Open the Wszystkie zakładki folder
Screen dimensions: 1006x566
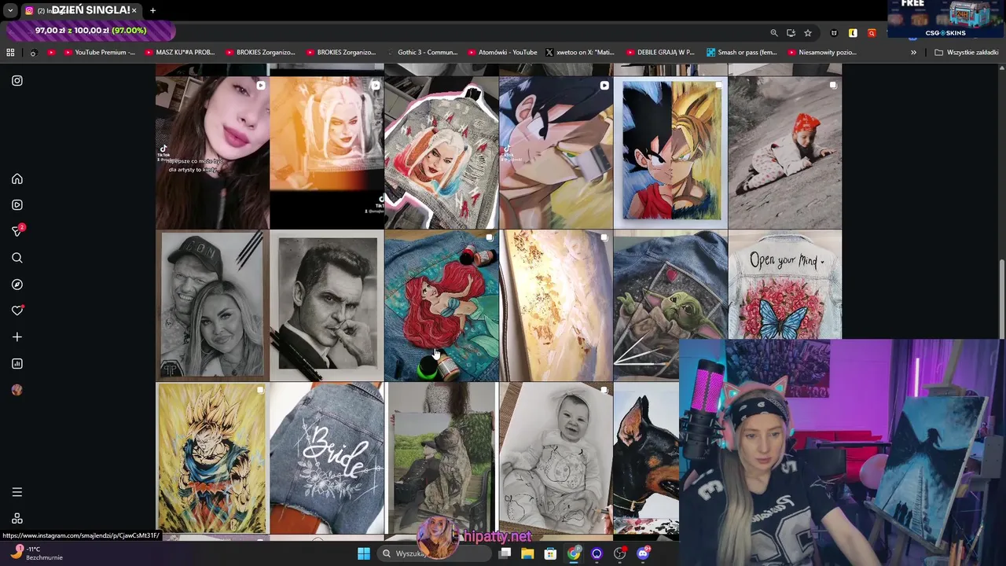(967, 53)
